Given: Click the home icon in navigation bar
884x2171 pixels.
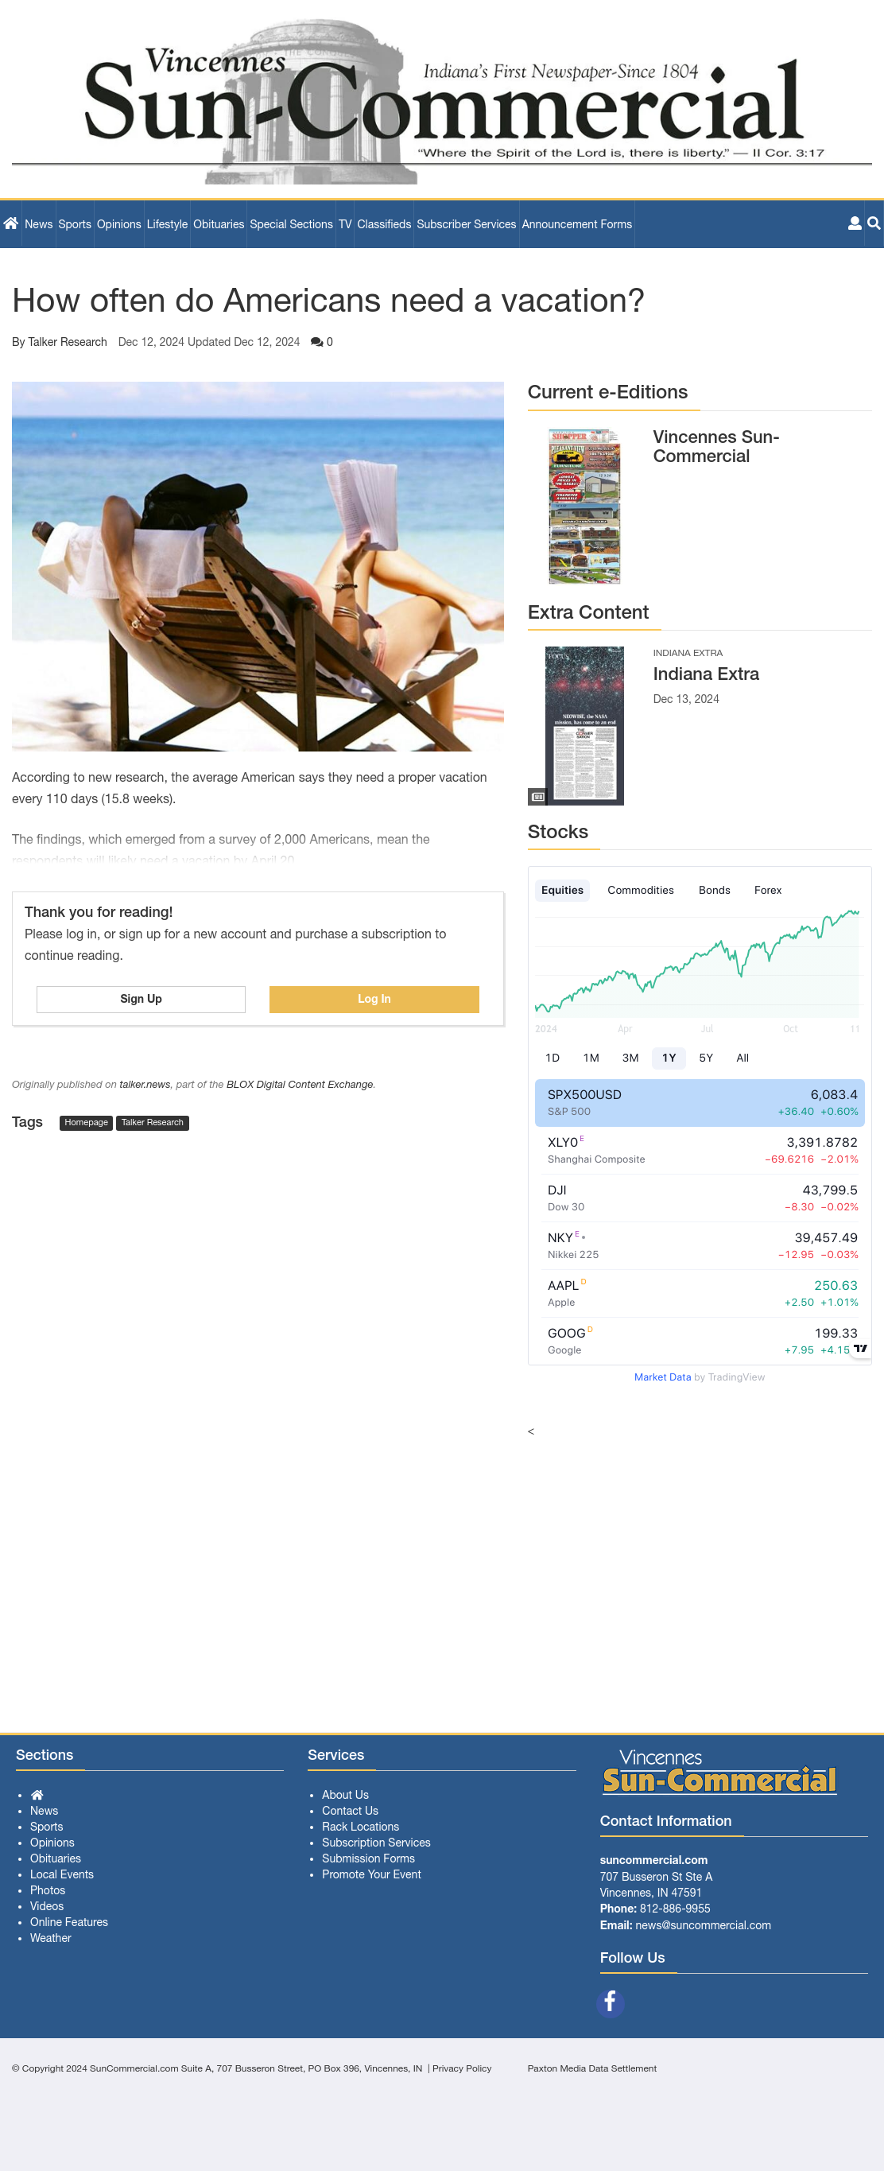Looking at the screenshot, I should coord(11,223).
